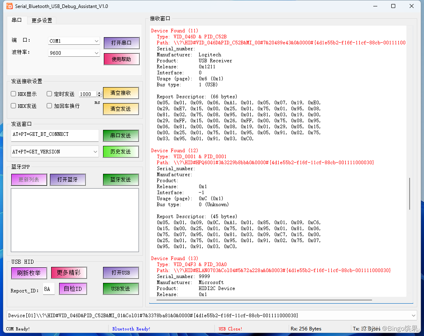Image resolution: width=424 pixels, height=336 pixels.
Task: Run the 自检ID button
Action: tap(73, 289)
